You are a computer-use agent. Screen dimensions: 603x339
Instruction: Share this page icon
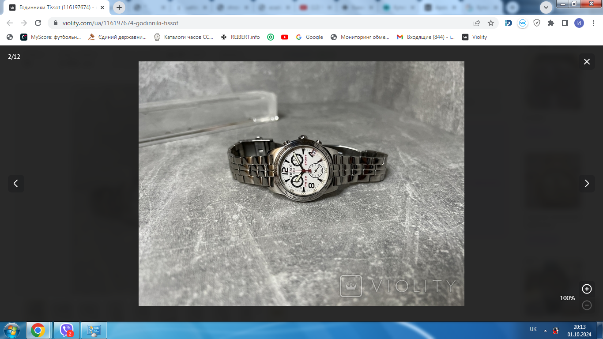point(477,23)
